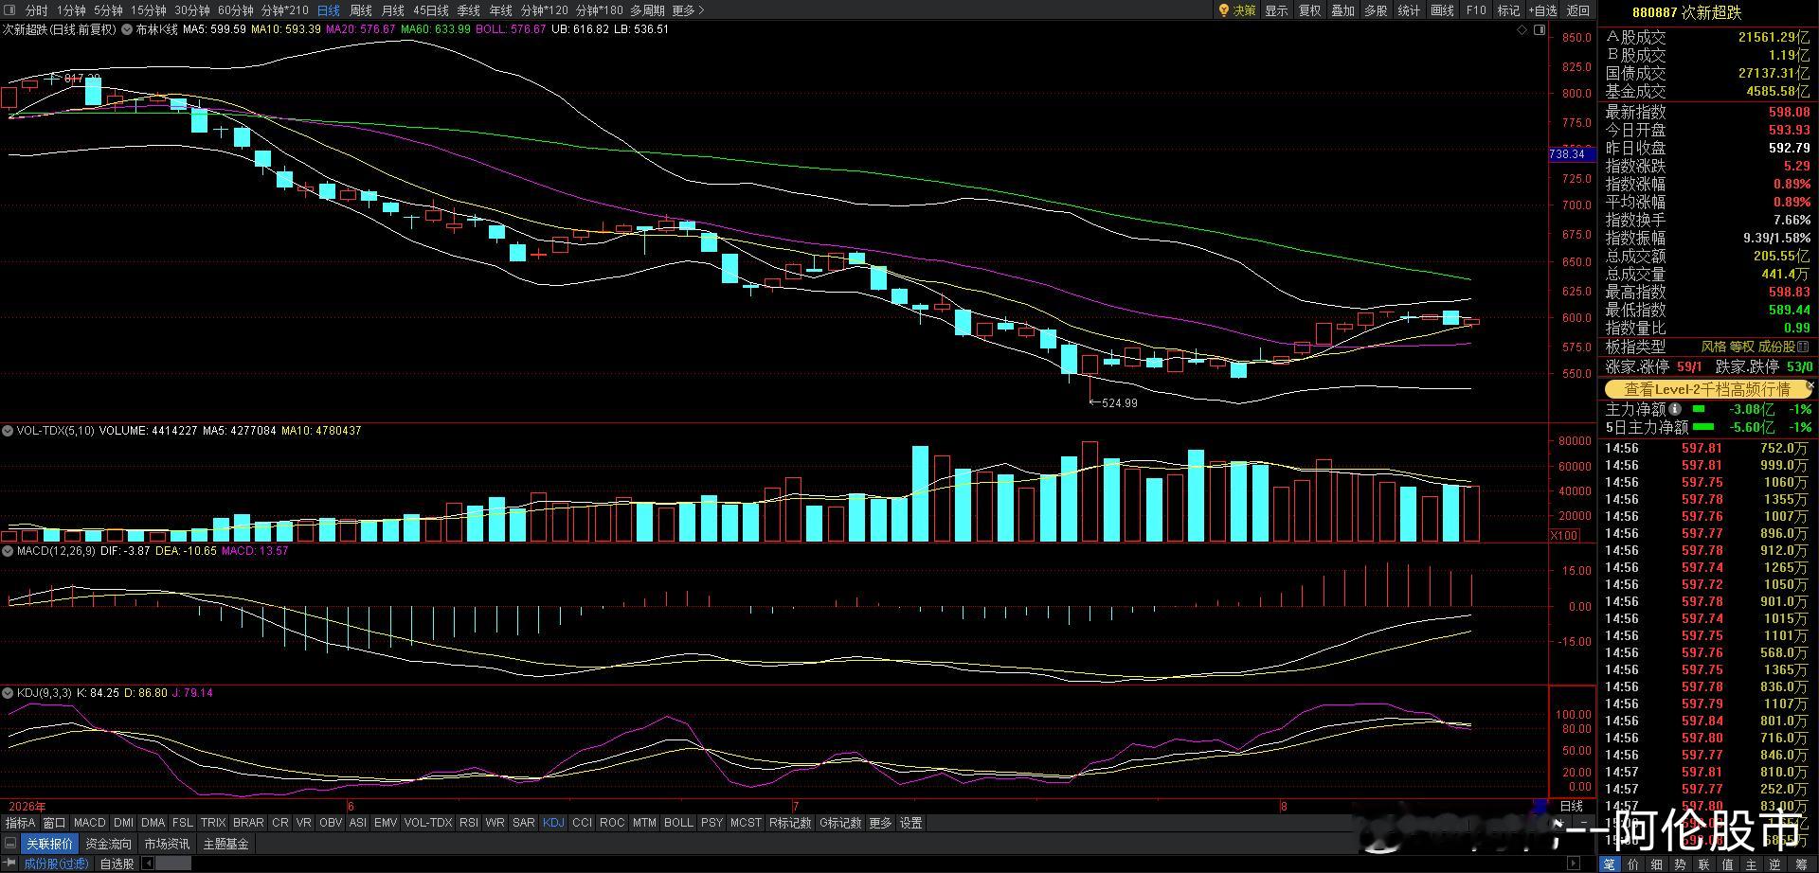The image size is (1819, 873).
Task: Switch to the 分时 intraday chart
Action: tap(37, 10)
